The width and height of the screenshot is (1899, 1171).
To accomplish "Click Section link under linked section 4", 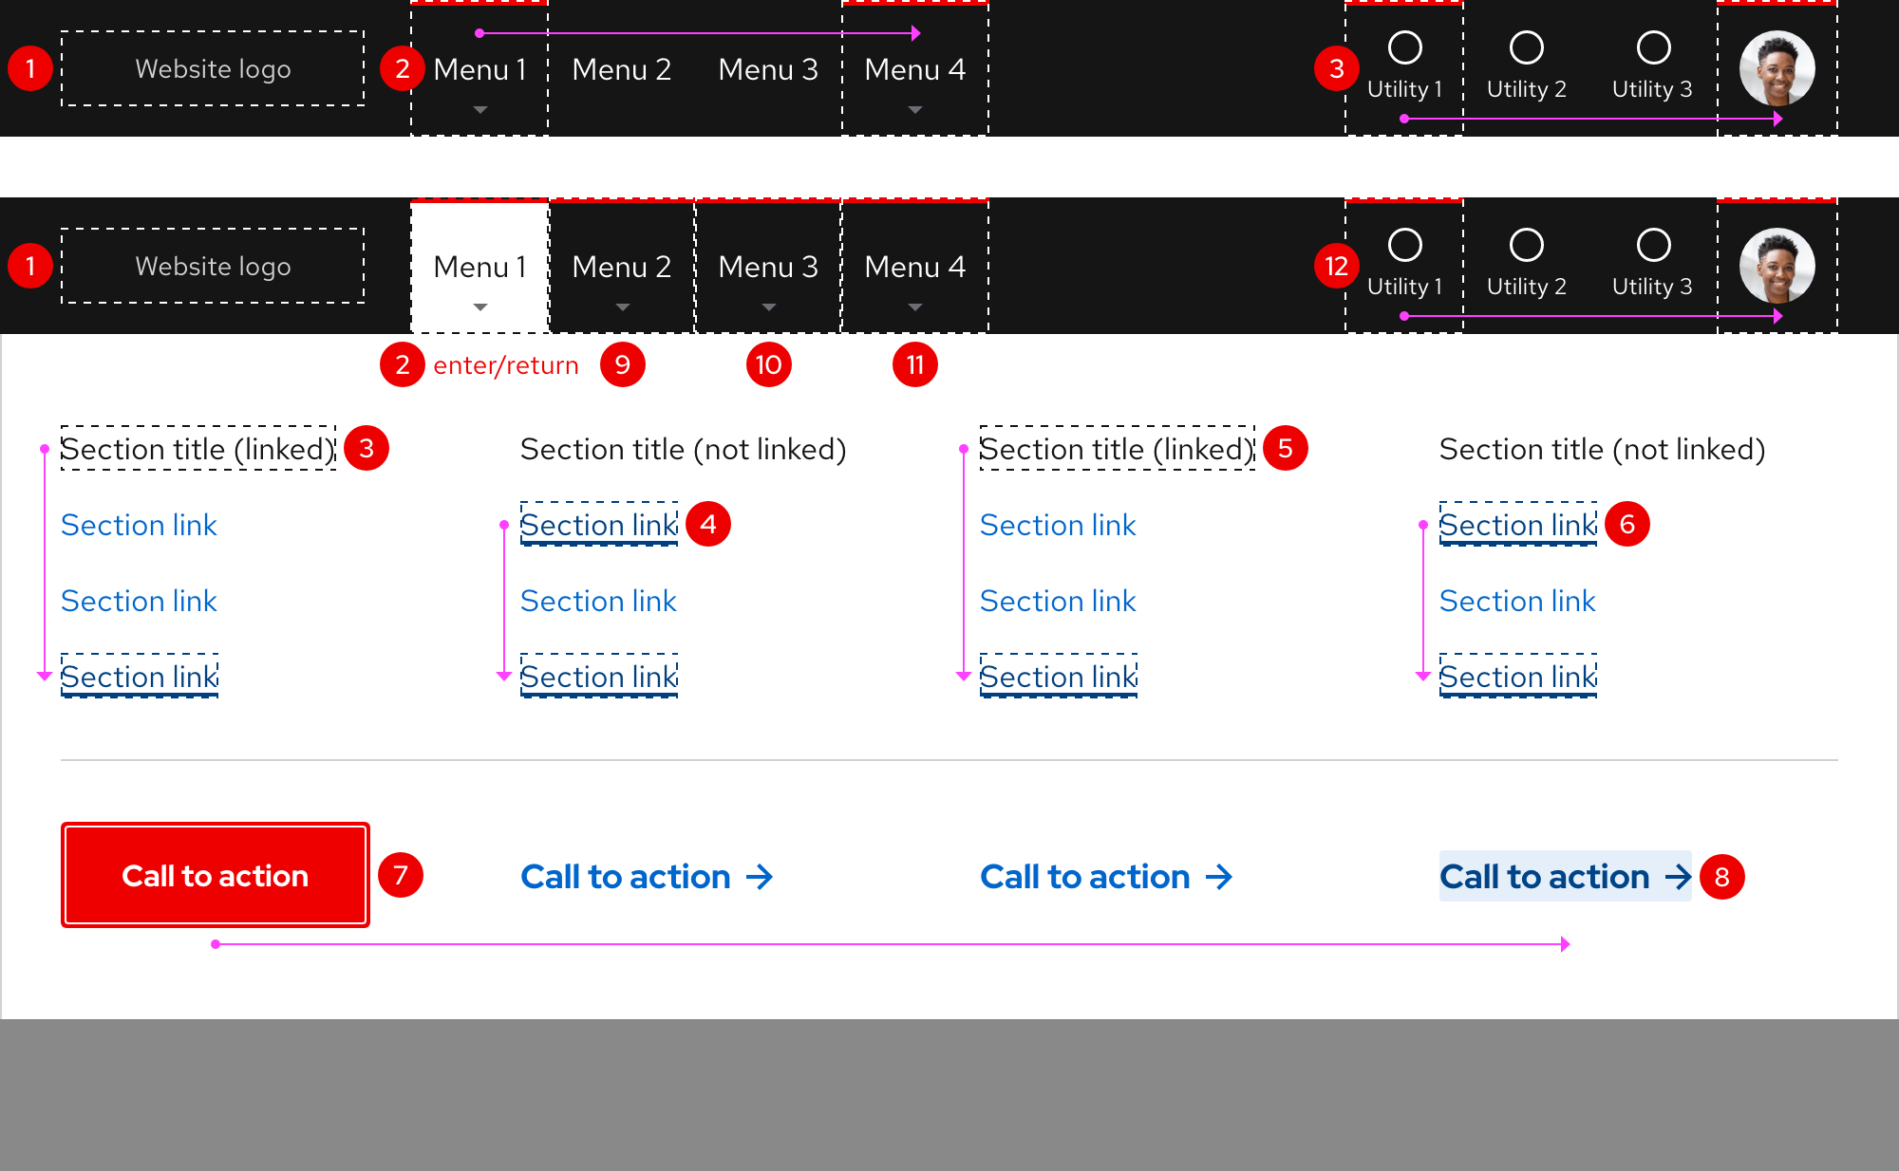I will pos(597,525).
